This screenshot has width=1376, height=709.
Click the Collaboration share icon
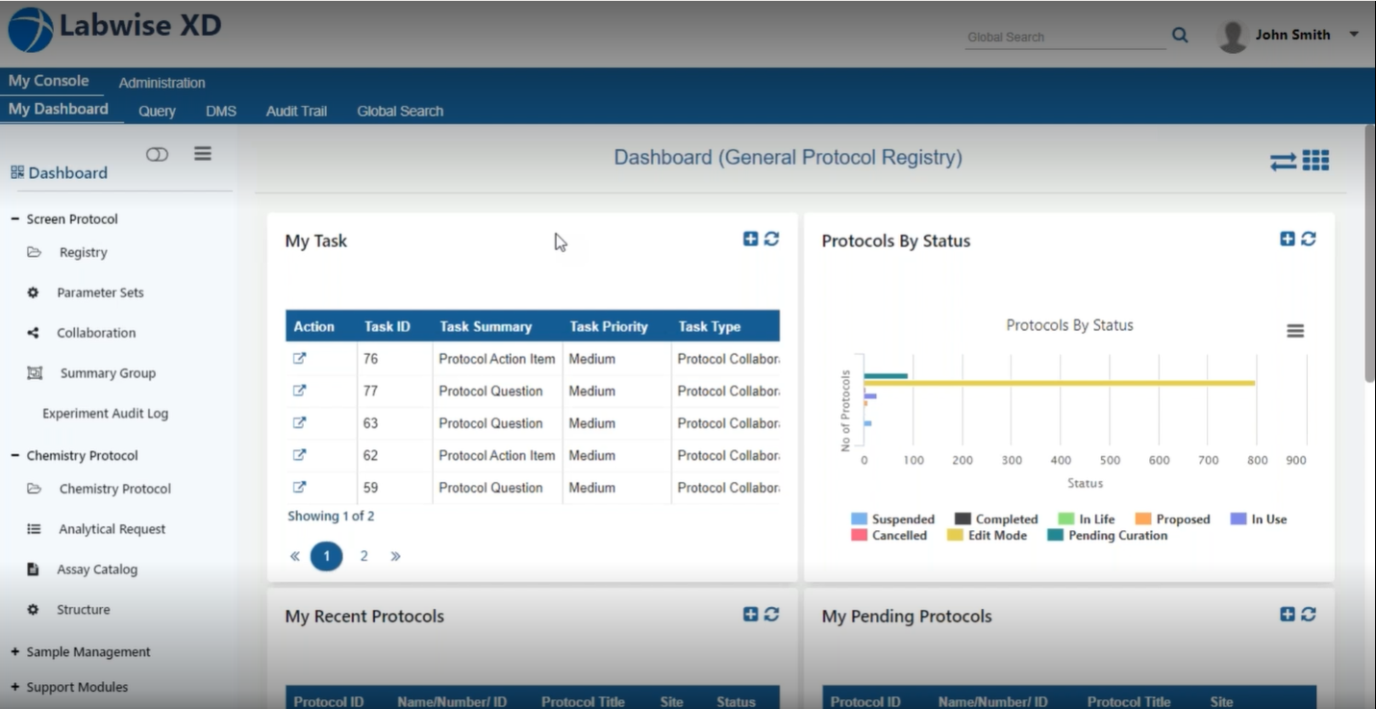coord(32,333)
